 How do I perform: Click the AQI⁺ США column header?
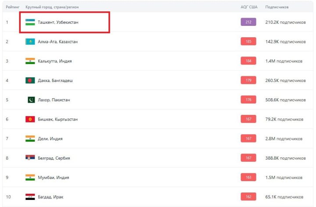point(248,7)
